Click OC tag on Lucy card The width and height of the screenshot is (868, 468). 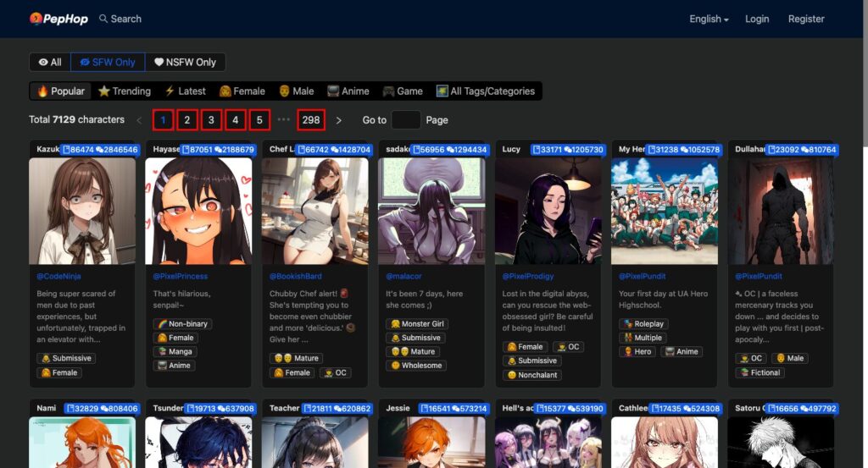click(x=568, y=346)
